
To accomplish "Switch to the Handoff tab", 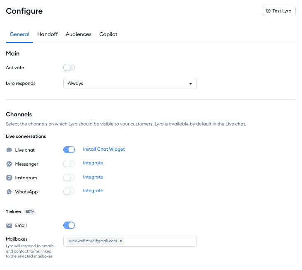I will point(48,34).
